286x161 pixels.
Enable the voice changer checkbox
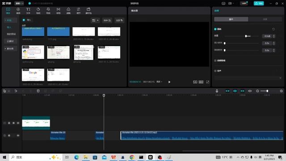point(215,71)
